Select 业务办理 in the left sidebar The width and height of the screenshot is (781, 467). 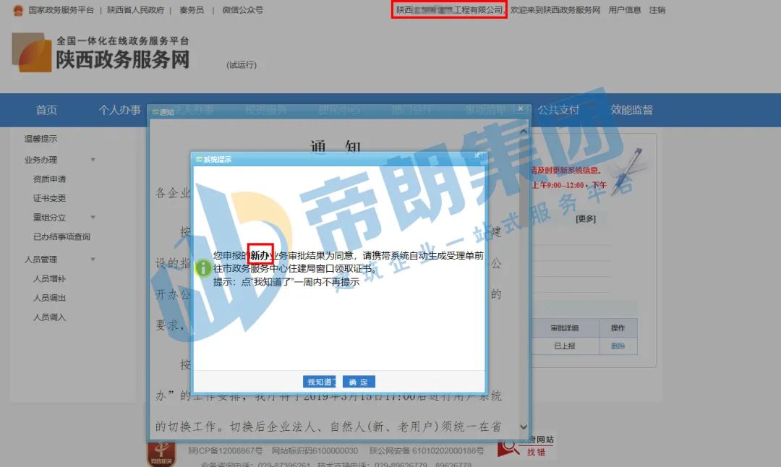tap(40, 160)
